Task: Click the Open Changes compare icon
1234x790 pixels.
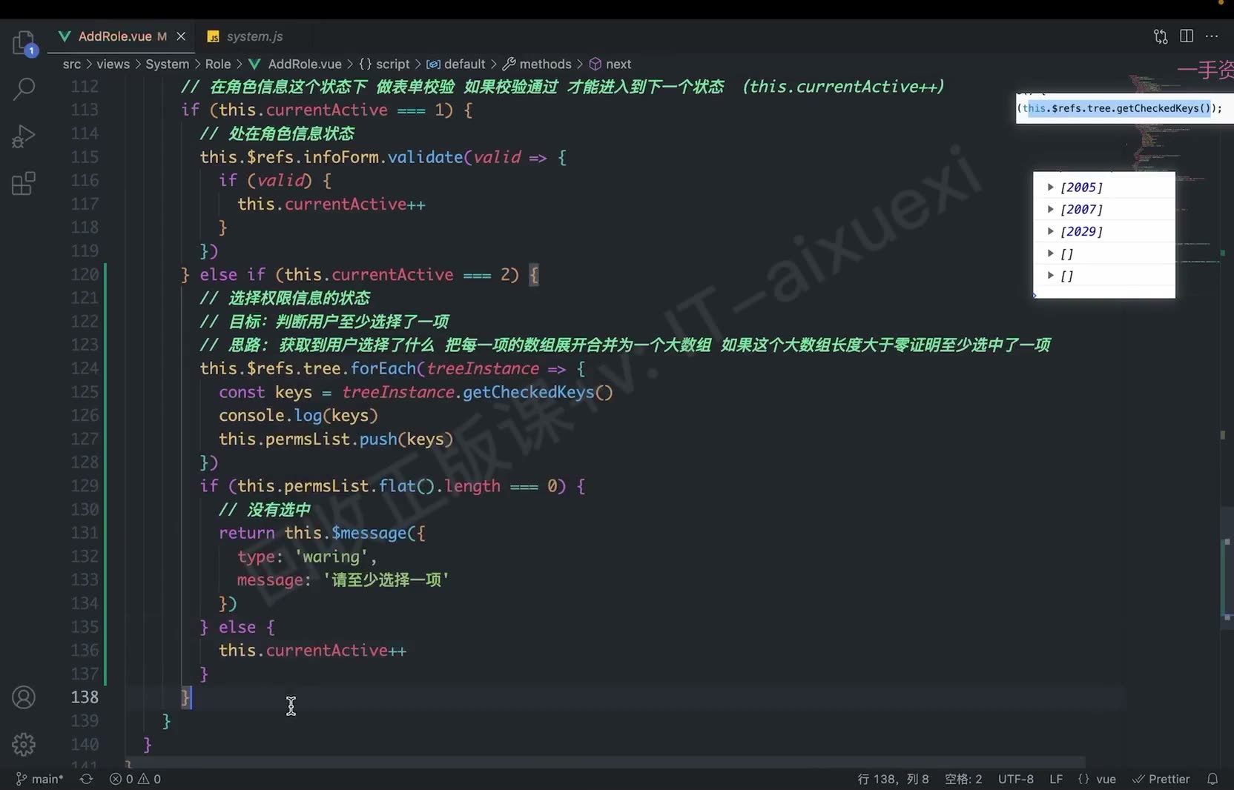Action: [1161, 36]
